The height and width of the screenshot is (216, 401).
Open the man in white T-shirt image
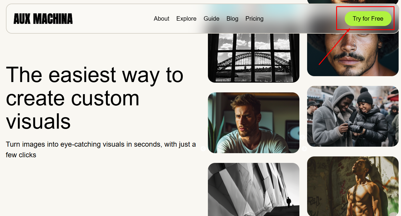254,123
